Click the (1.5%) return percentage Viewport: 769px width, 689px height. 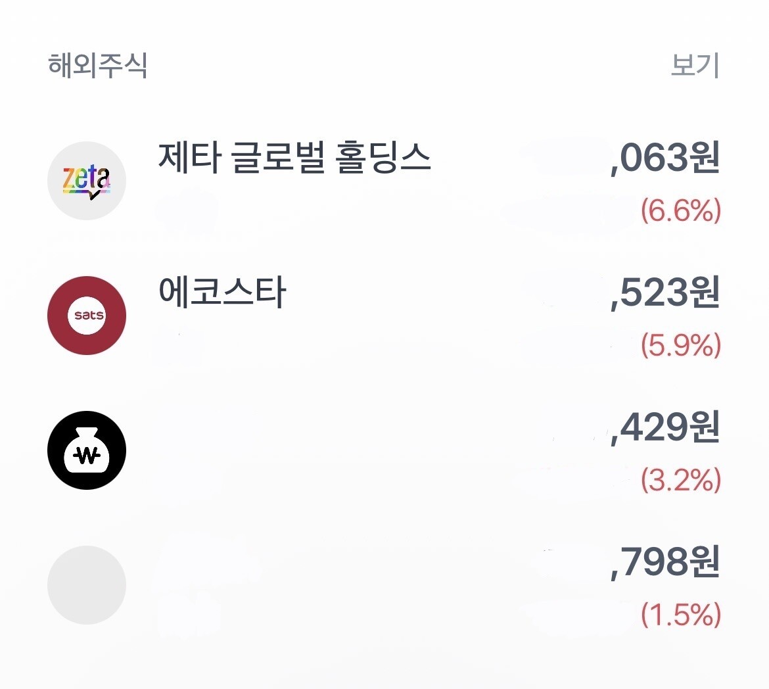[681, 615]
